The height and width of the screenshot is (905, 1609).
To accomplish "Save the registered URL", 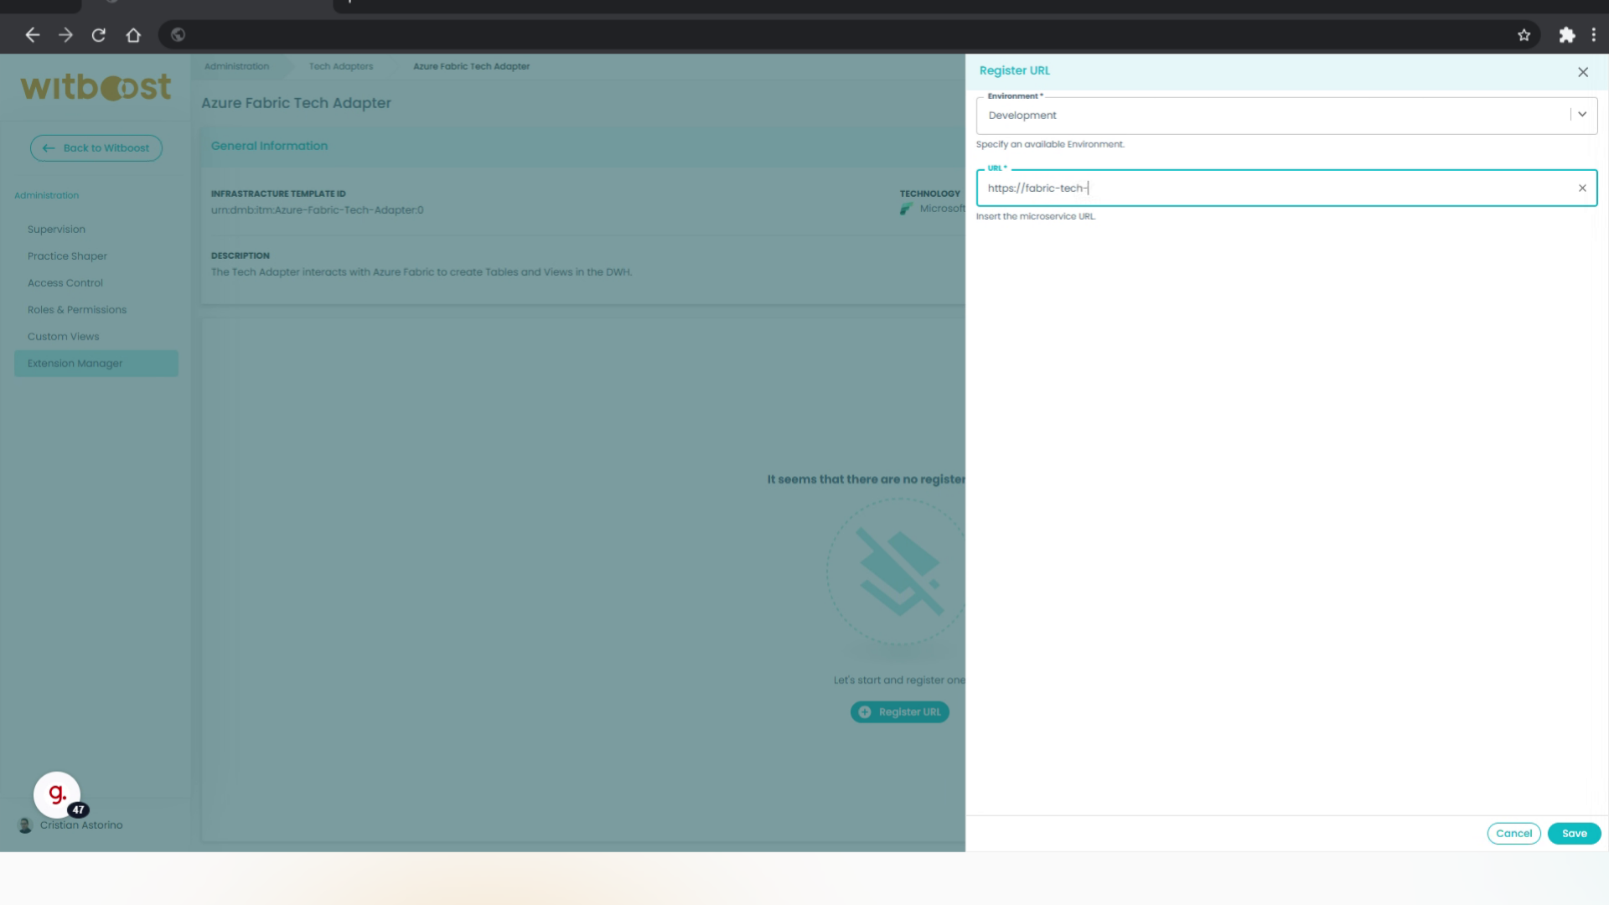I will (1574, 834).
